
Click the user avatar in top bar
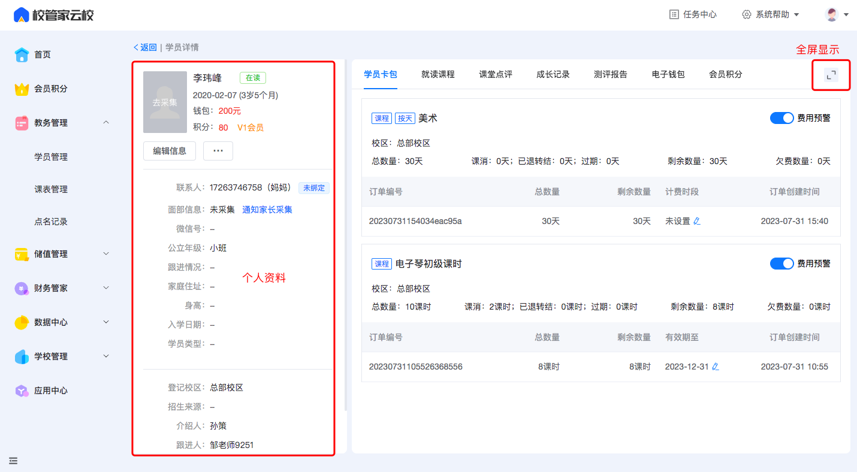click(832, 14)
